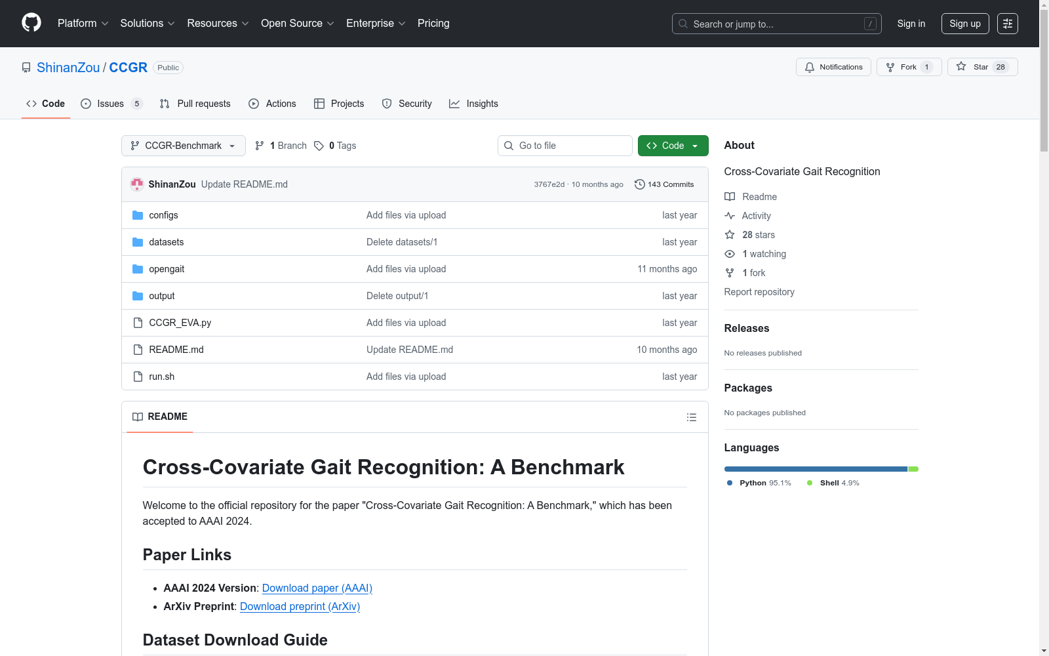Expand the Enterprise menu
1049x656 pixels.
pos(376,24)
